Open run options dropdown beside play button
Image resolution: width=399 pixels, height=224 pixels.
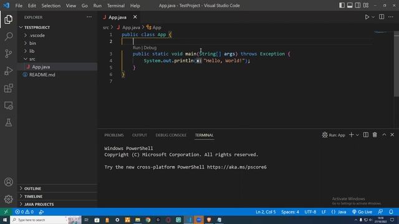(373, 17)
